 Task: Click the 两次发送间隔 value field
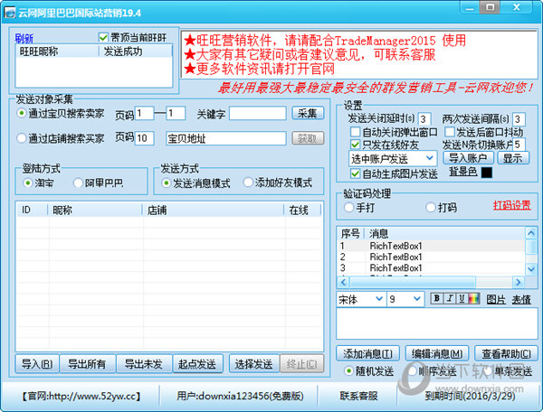pyautogui.click(x=519, y=119)
